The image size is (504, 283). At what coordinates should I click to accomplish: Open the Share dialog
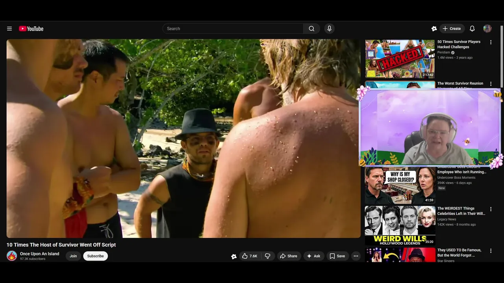coord(289,256)
